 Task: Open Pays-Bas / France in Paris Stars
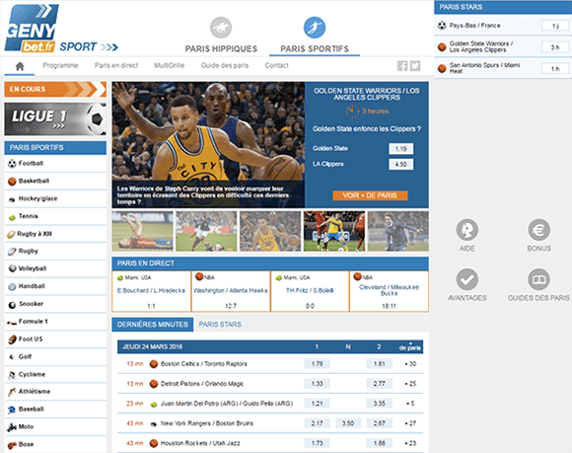[474, 26]
